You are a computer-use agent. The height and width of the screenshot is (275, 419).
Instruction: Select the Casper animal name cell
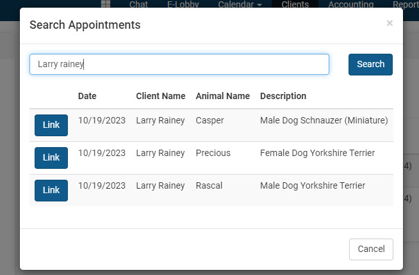click(210, 120)
